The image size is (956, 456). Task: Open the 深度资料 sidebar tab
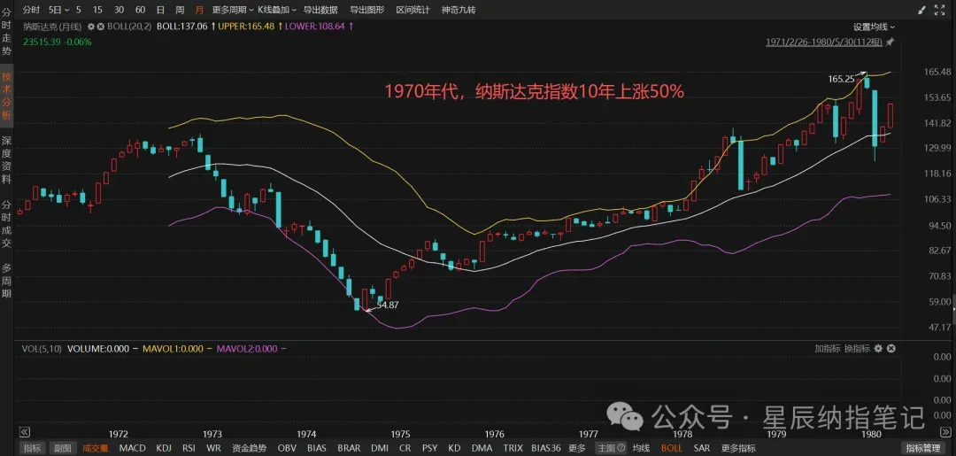click(x=6, y=158)
